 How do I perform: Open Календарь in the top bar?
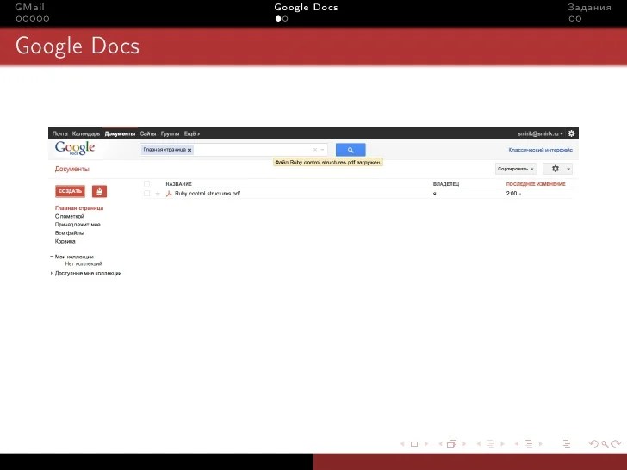click(86, 133)
